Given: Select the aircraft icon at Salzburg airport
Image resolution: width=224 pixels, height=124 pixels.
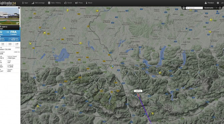Looking at the screenshot, I should coord(112,67).
